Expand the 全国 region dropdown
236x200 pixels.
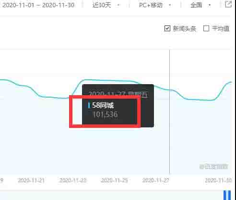[x=201, y=5]
